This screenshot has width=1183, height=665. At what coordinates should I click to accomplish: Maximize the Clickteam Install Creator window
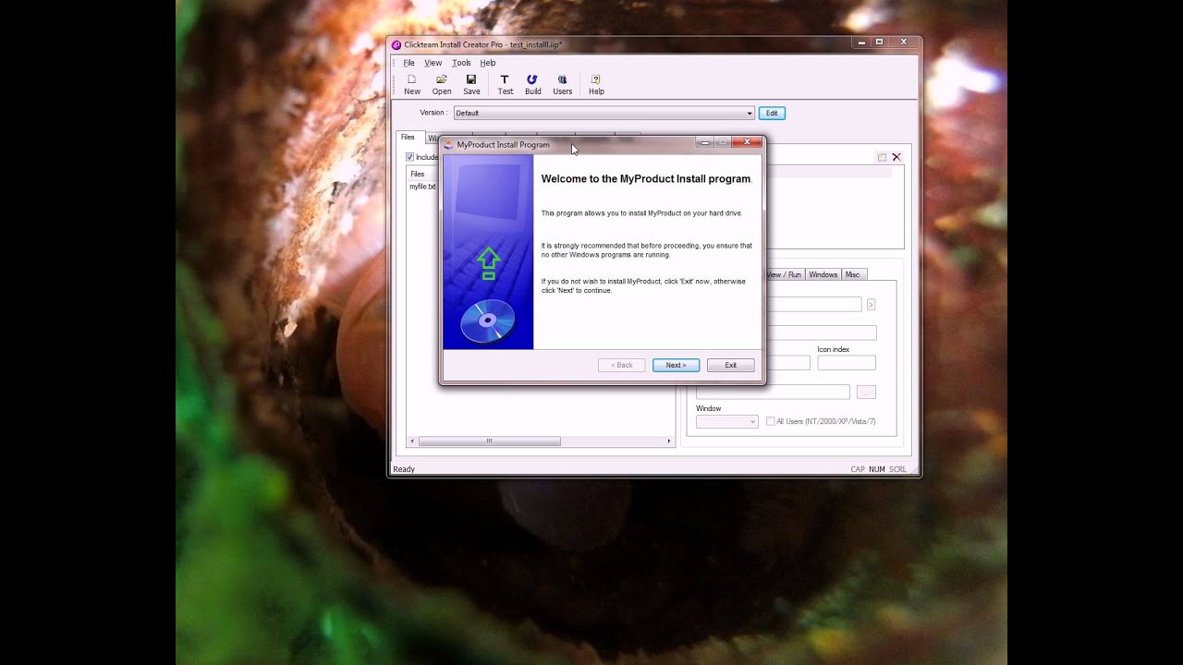(879, 42)
